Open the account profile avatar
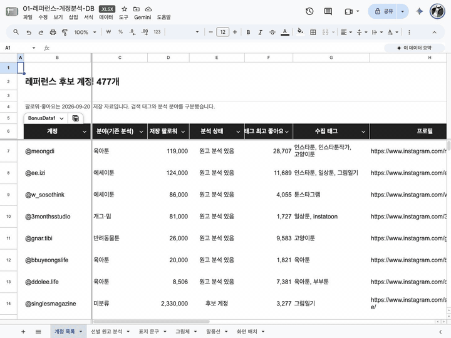The height and width of the screenshot is (338, 451). click(x=437, y=11)
